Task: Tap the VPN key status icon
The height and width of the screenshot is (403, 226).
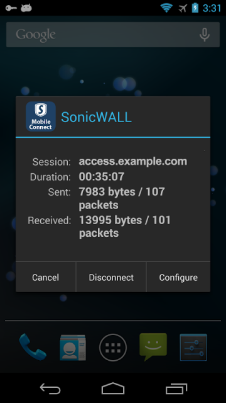Action: click(x=11, y=8)
